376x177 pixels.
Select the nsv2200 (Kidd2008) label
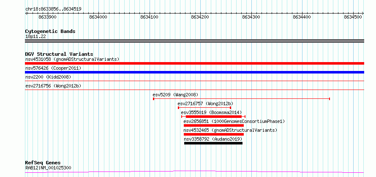tap(48, 77)
